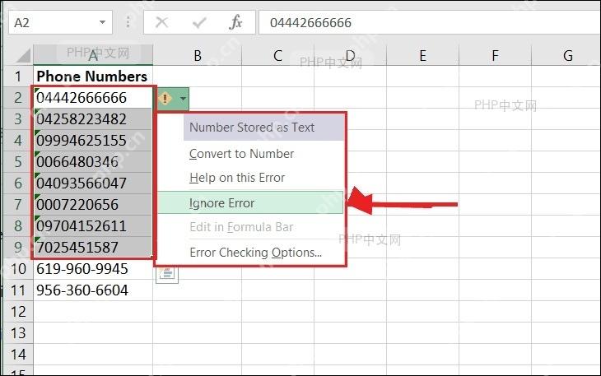Viewport: 601px width, 376px height.
Task: Select row 11 header
Action: (18, 290)
